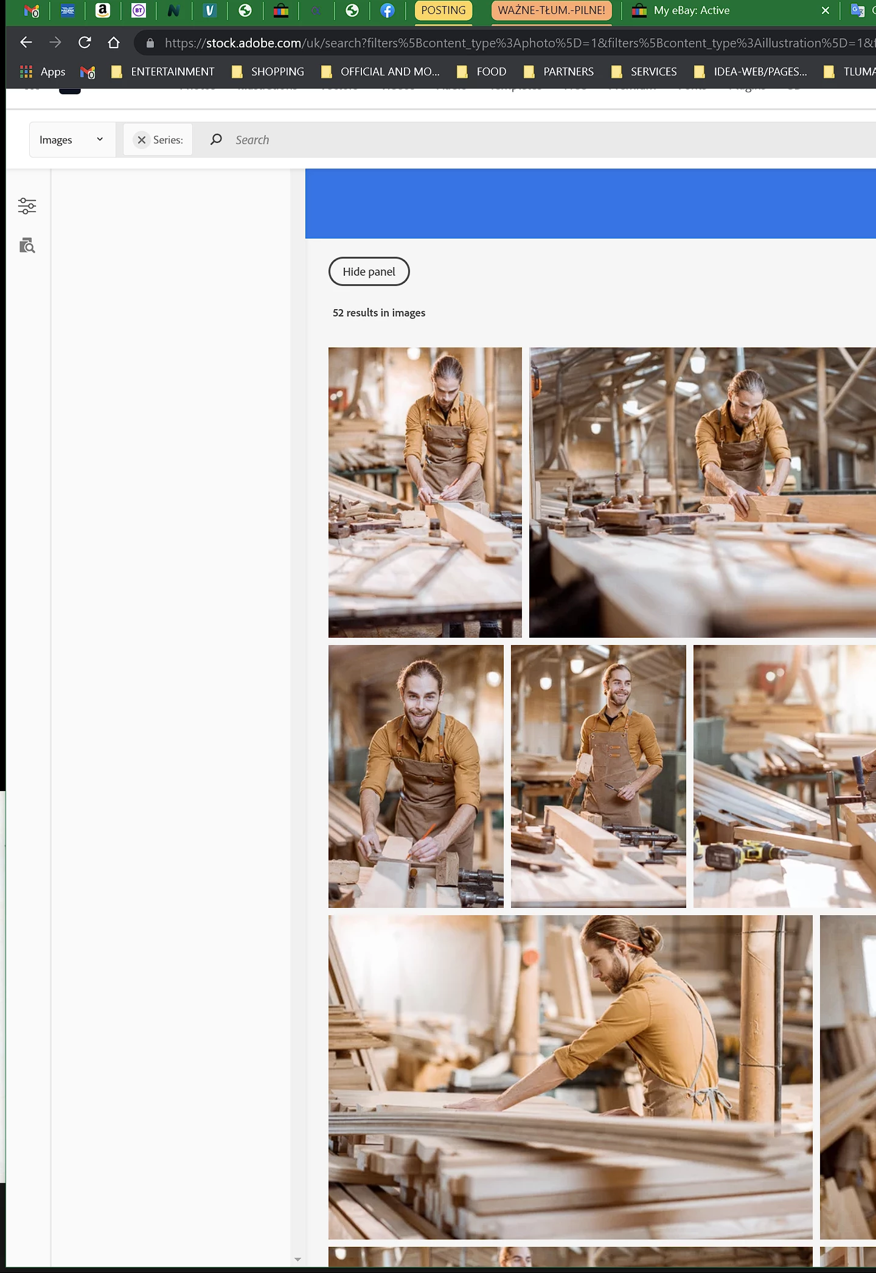Open the Gmail bookmark in bookmarks bar

[88, 72]
